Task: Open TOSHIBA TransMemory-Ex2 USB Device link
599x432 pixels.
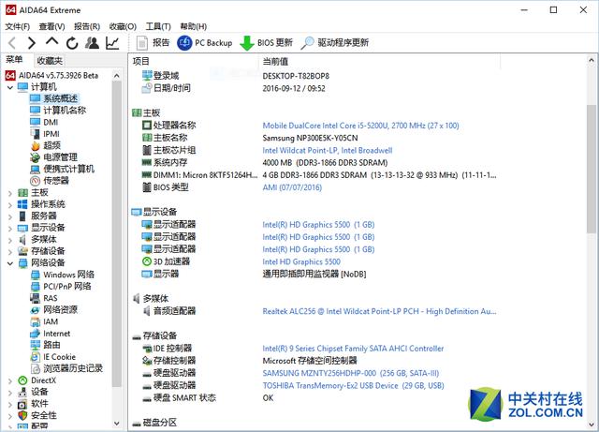Action: 354,386
